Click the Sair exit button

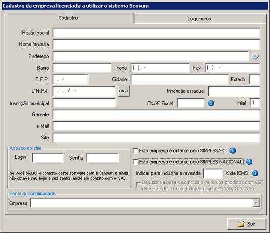pyautogui.click(x=247, y=224)
